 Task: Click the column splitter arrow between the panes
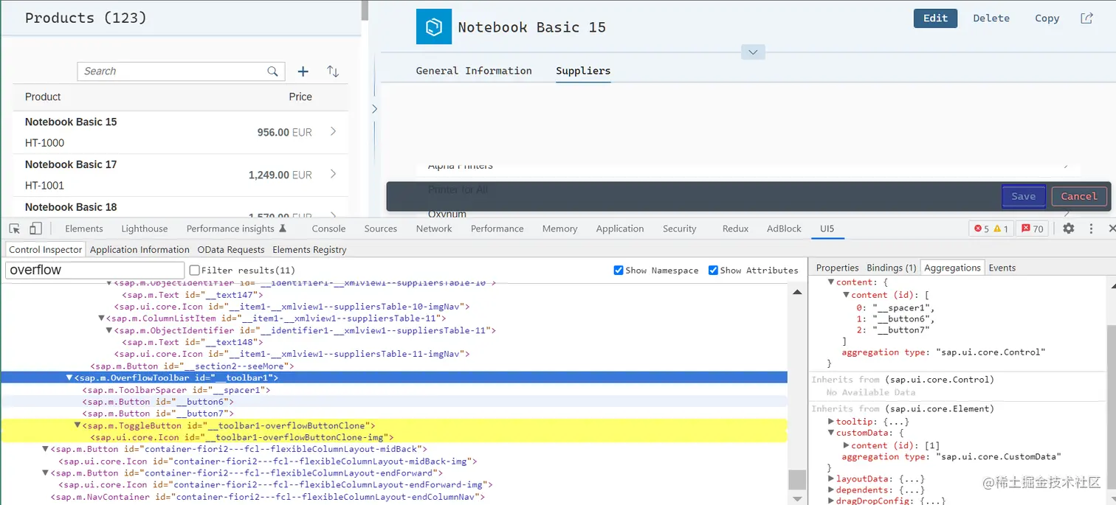click(374, 108)
